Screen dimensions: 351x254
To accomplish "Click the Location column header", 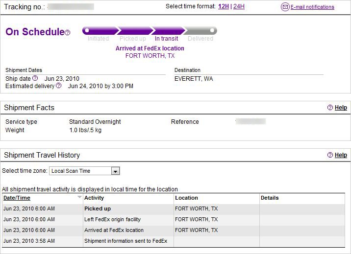I will (x=186, y=198).
